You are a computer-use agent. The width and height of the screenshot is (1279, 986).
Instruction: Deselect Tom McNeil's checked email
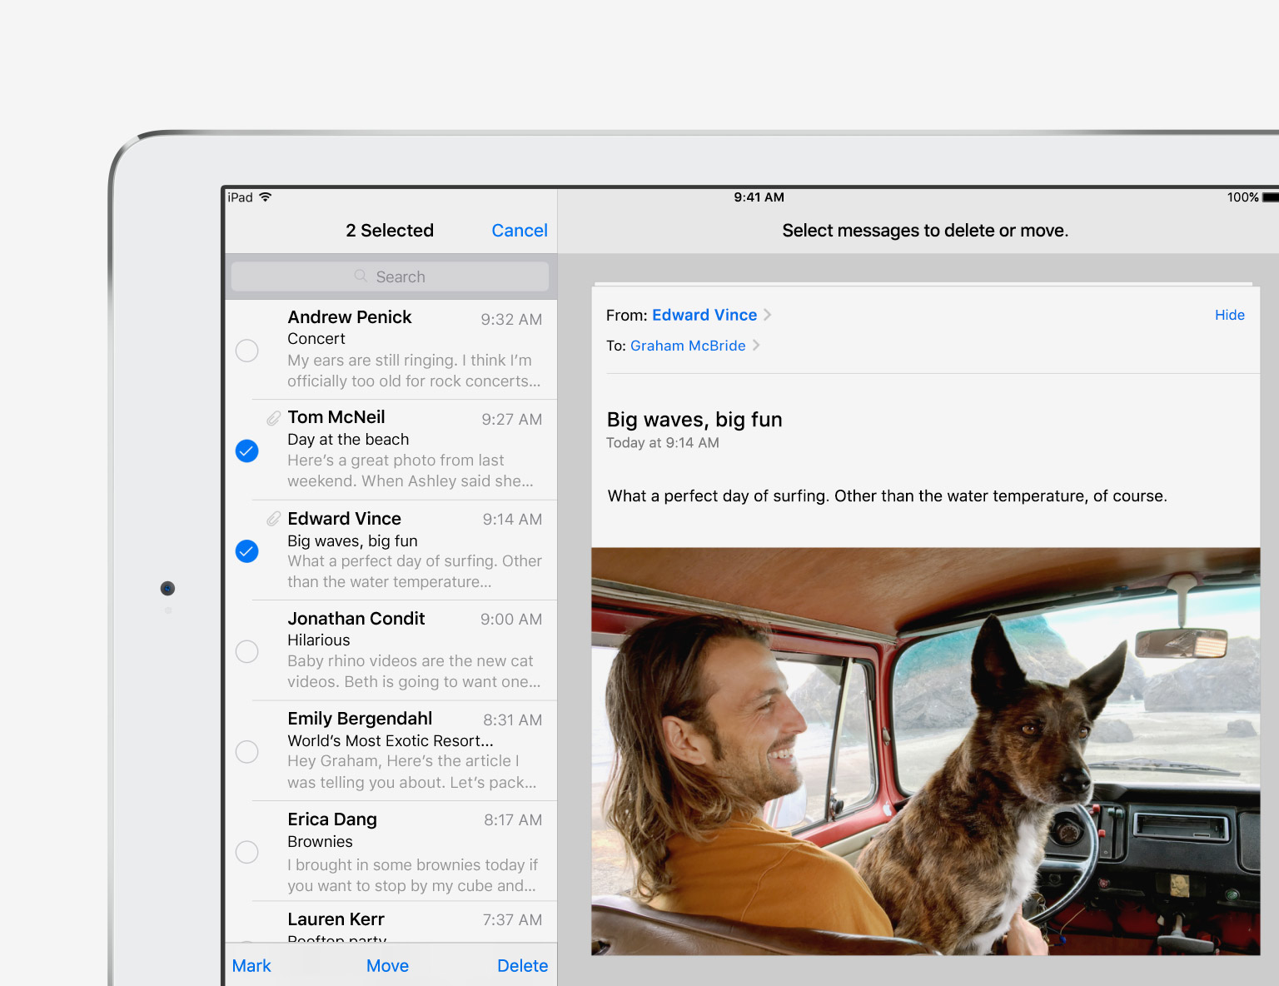pyautogui.click(x=247, y=451)
